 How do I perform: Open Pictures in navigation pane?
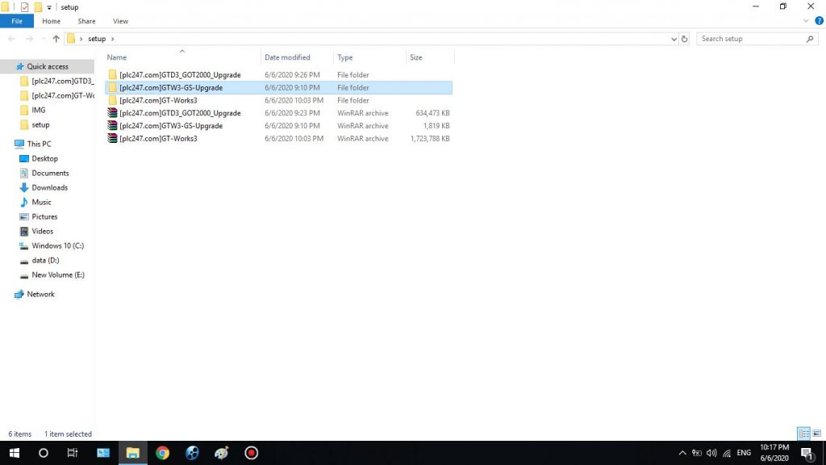coord(44,216)
